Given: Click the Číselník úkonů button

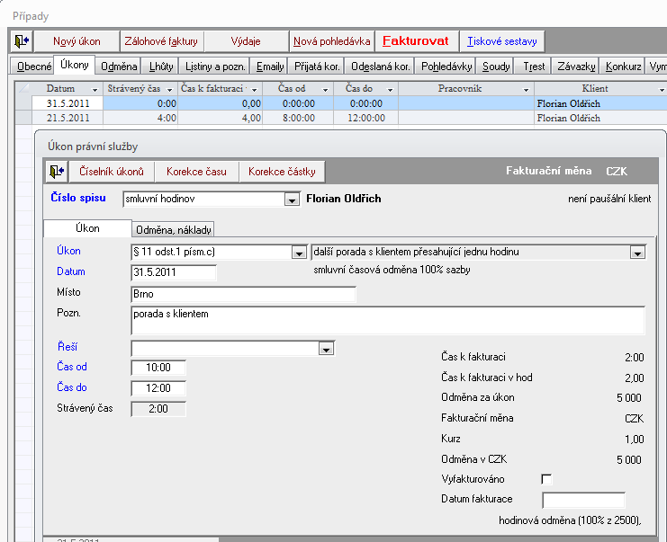Looking at the screenshot, I should point(111,172).
